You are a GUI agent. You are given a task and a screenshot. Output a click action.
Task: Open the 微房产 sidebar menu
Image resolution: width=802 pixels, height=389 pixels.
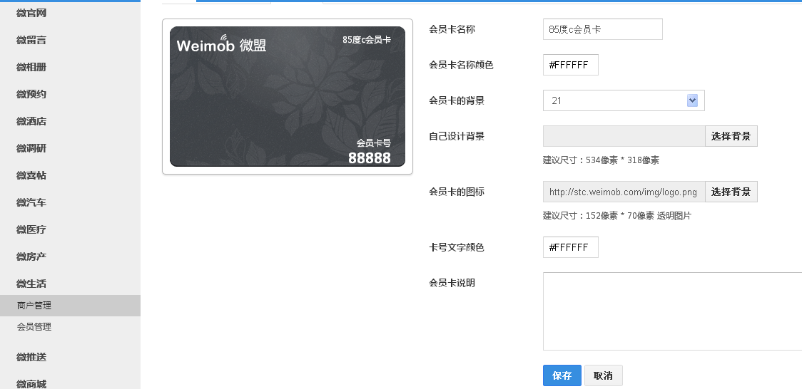(x=31, y=256)
